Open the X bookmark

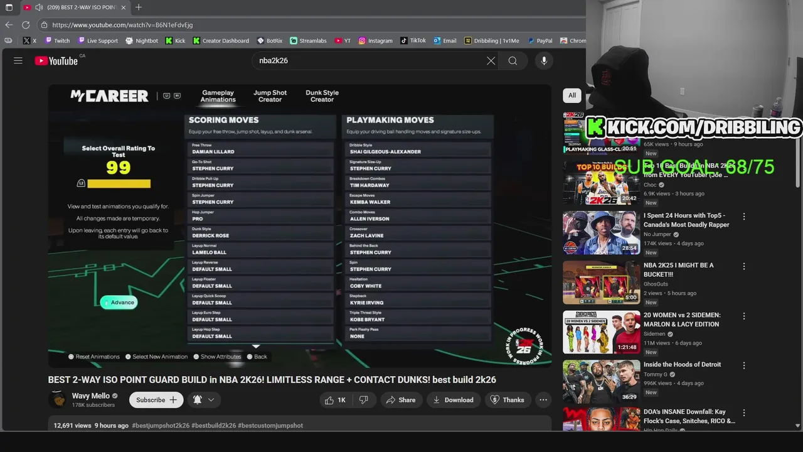coord(29,41)
